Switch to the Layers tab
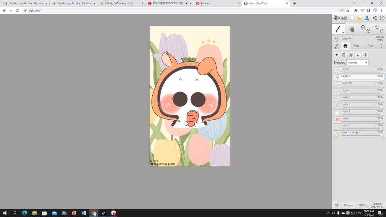The height and width of the screenshot is (217, 386). [345, 46]
